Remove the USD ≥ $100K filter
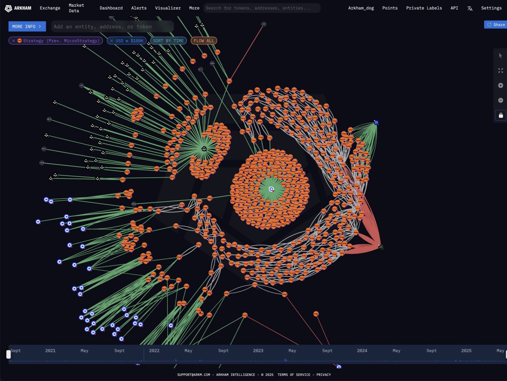Screen dimensions: 507x381 pos(112,41)
